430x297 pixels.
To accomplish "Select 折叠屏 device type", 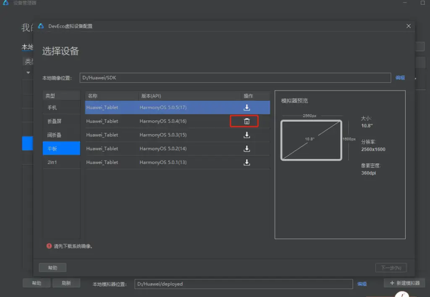I will [61, 121].
